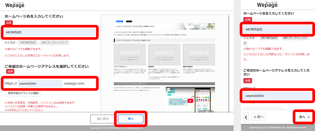315x131 pixels.
Task: Click the Wepage logo in the mobile view
Action: point(267,4)
